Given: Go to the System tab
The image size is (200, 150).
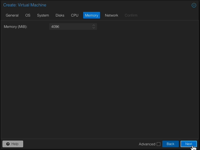Looking at the screenshot, I should point(43,15).
